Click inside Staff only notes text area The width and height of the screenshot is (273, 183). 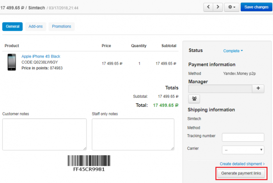coord(133,134)
